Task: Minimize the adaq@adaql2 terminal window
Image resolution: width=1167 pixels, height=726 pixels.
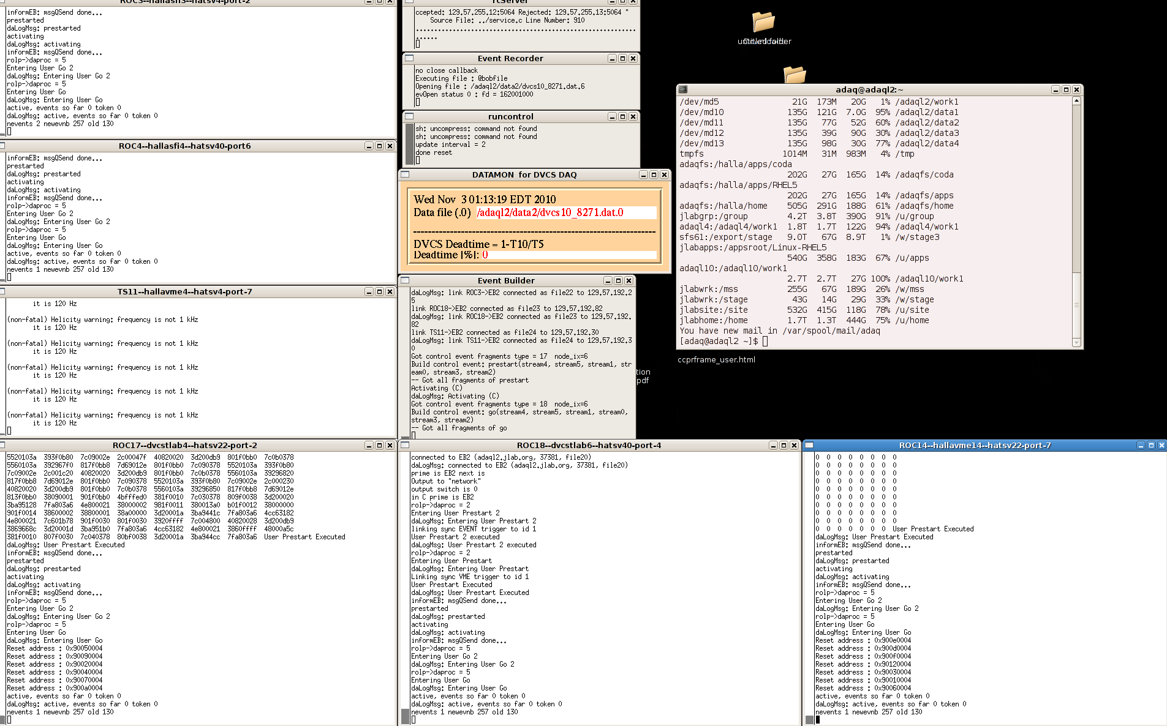Action: coord(1056,89)
